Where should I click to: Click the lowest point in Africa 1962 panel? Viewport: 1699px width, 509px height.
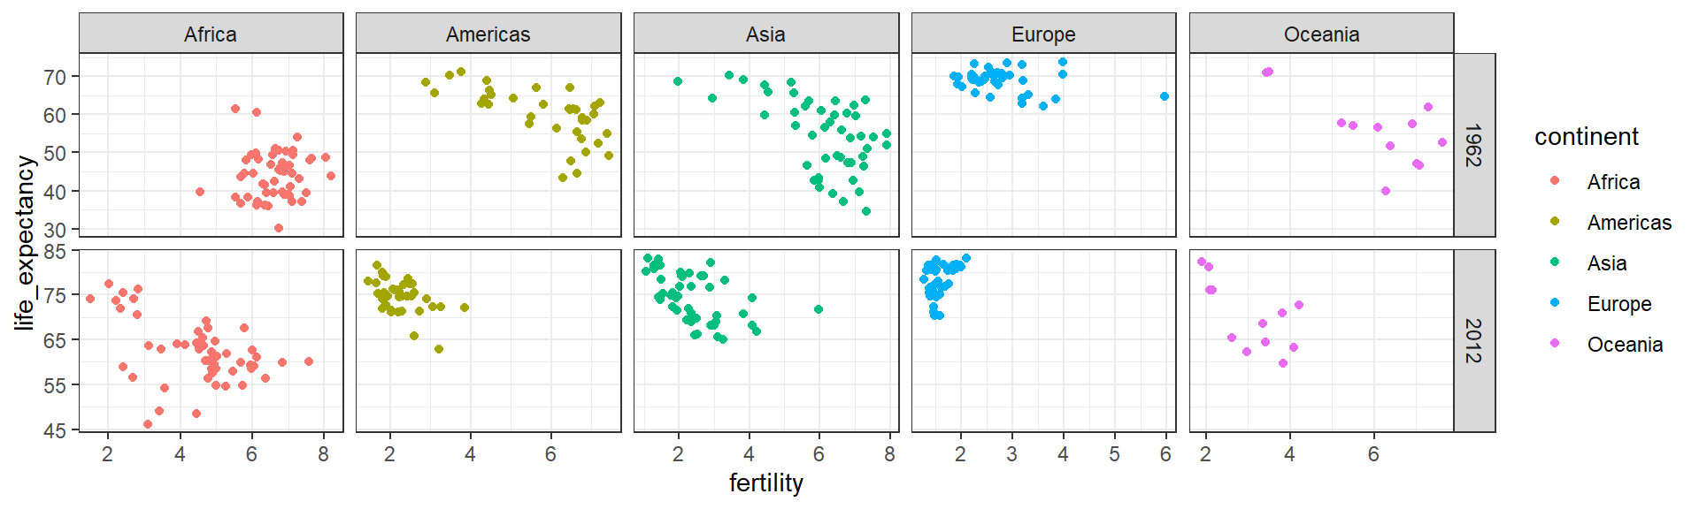tap(279, 228)
